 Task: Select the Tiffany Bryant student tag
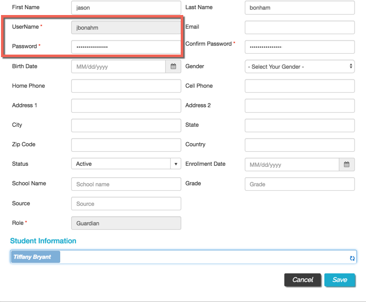(x=36, y=257)
